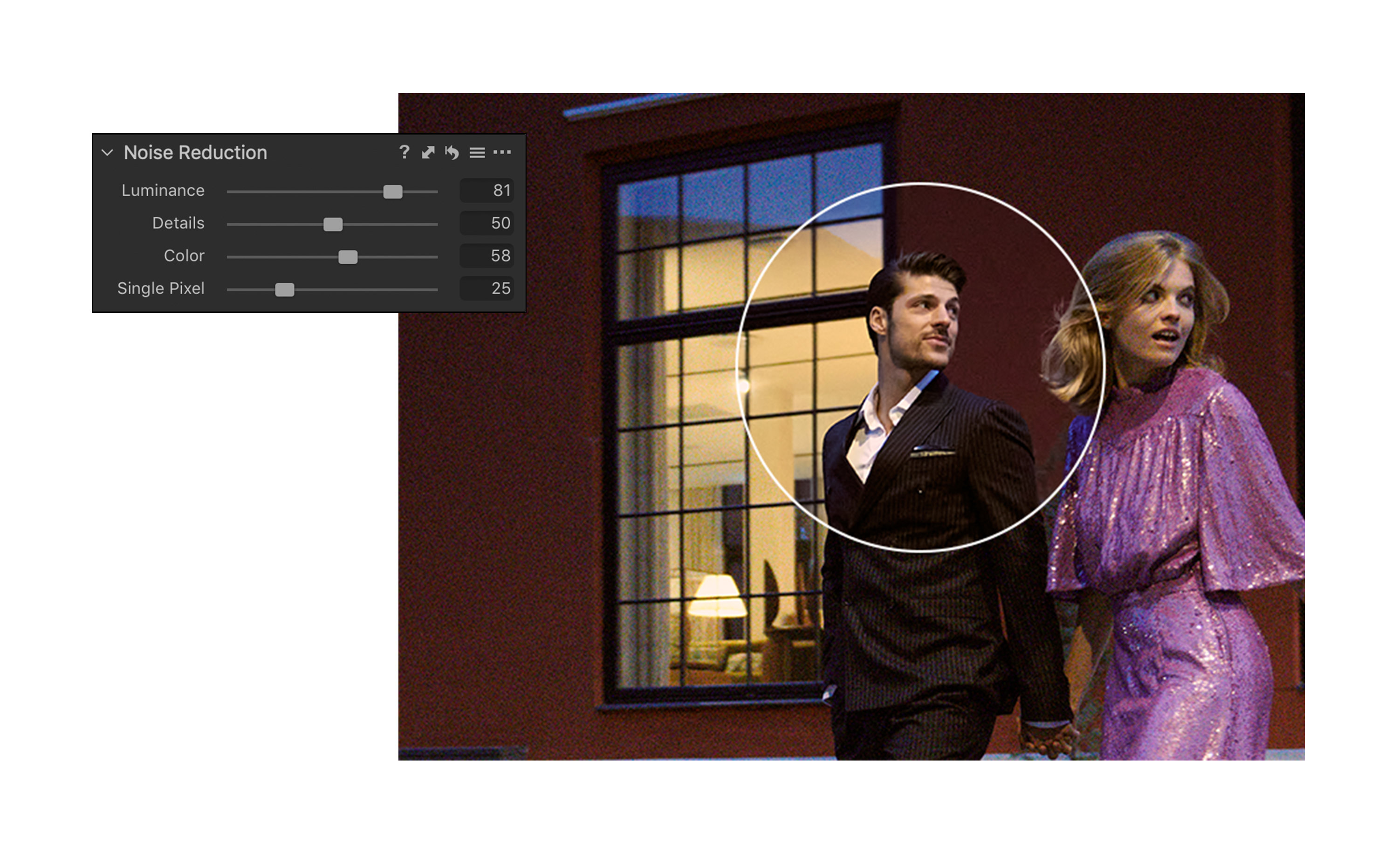Viewport: 1398px width, 857px height.
Task: Reset Noise Reduction with the undo arrow
Action: coord(452,152)
